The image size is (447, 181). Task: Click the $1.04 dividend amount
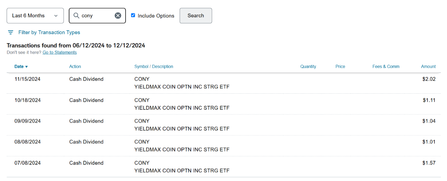(429, 121)
